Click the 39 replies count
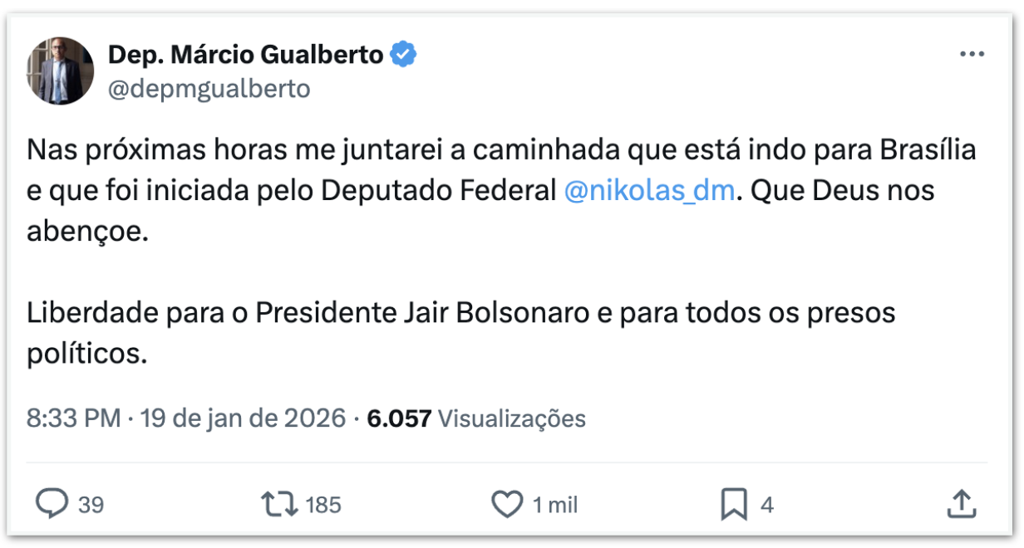1024x548 pixels. [91, 505]
